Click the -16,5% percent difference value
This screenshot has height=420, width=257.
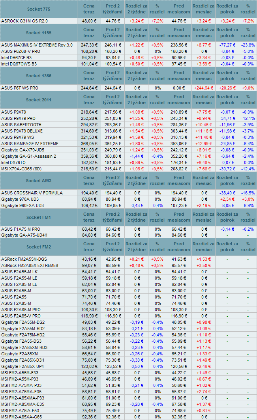point(248,193)
